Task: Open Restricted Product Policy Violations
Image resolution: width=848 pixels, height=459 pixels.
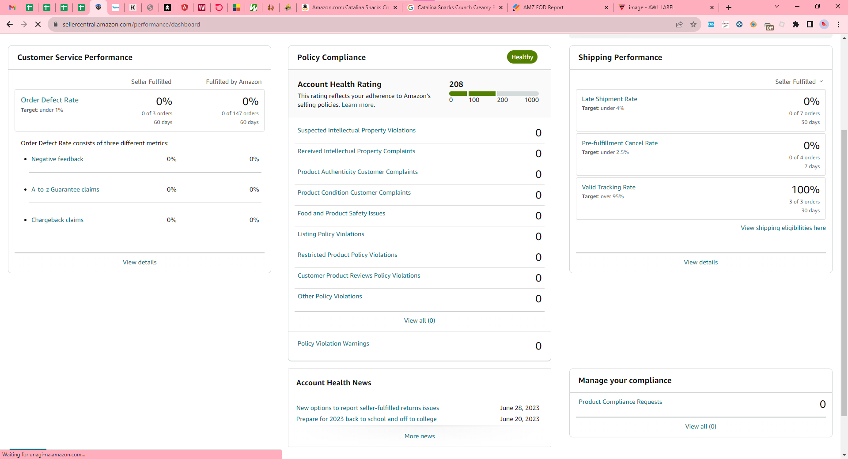Action: pyautogui.click(x=348, y=255)
